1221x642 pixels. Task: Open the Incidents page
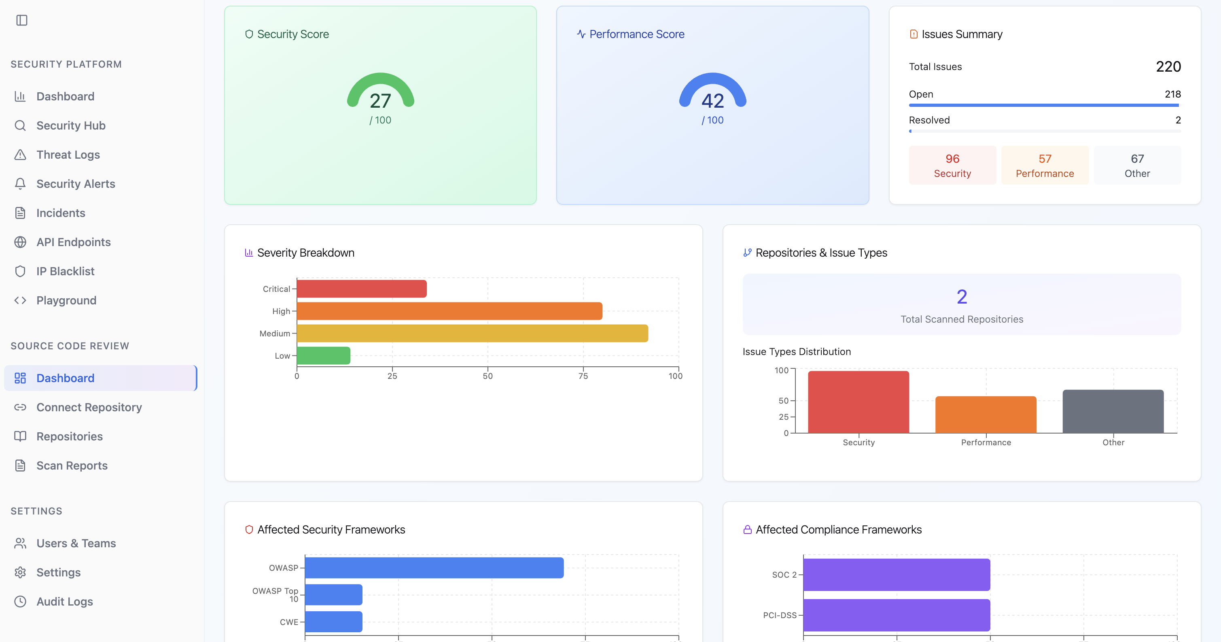coord(61,213)
